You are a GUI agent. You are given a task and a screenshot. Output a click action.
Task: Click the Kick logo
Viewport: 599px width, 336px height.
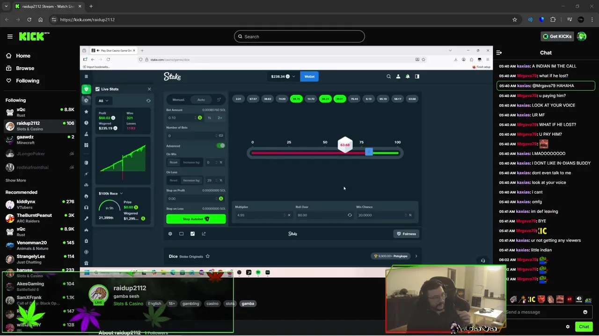coord(34,36)
